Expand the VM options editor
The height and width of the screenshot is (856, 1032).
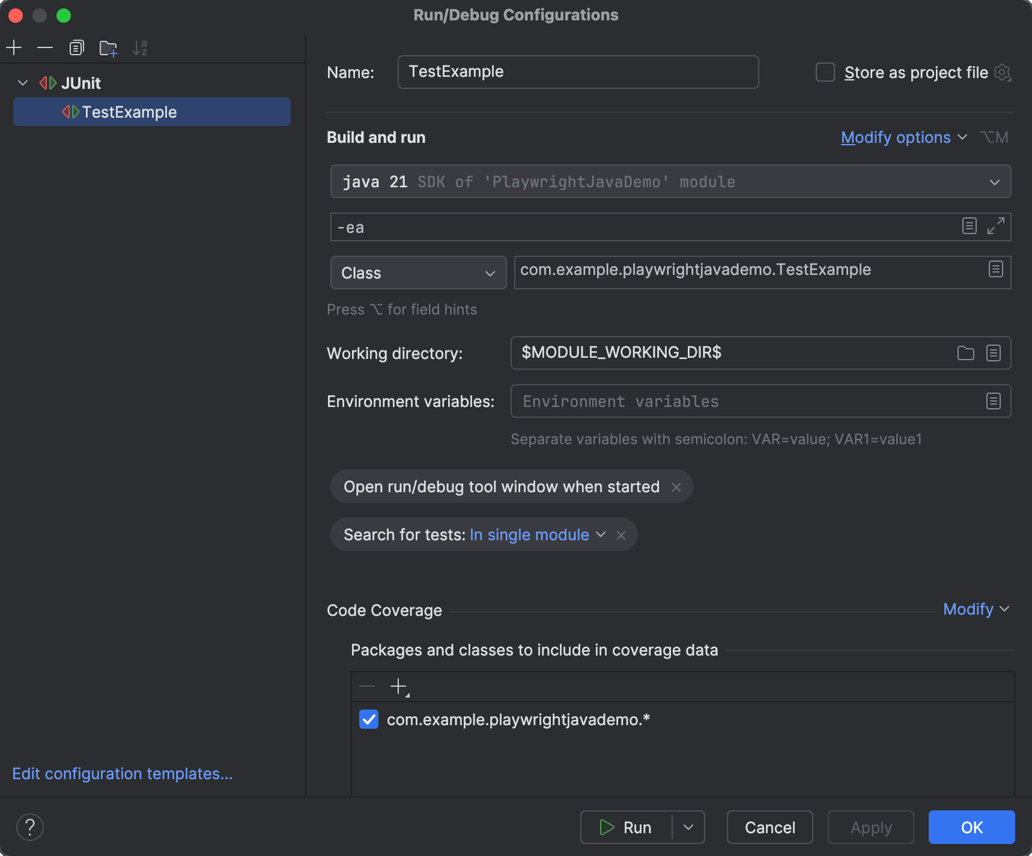(997, 226)
